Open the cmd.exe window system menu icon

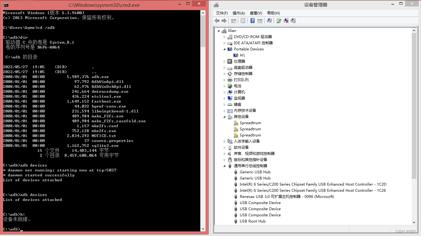tap(6, 5)
